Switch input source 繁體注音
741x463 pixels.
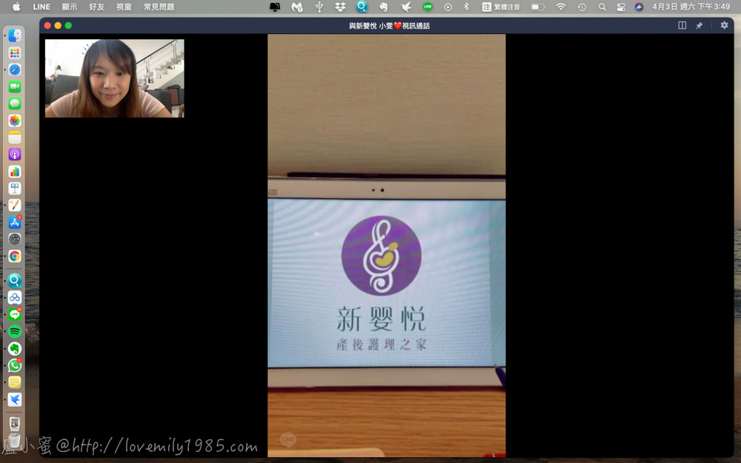pyautogui.click(x=501, y=7)
